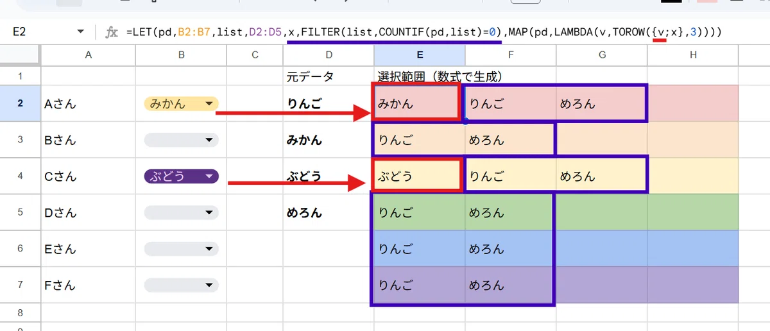Click cell containing Dさん

tap(88, 212)
